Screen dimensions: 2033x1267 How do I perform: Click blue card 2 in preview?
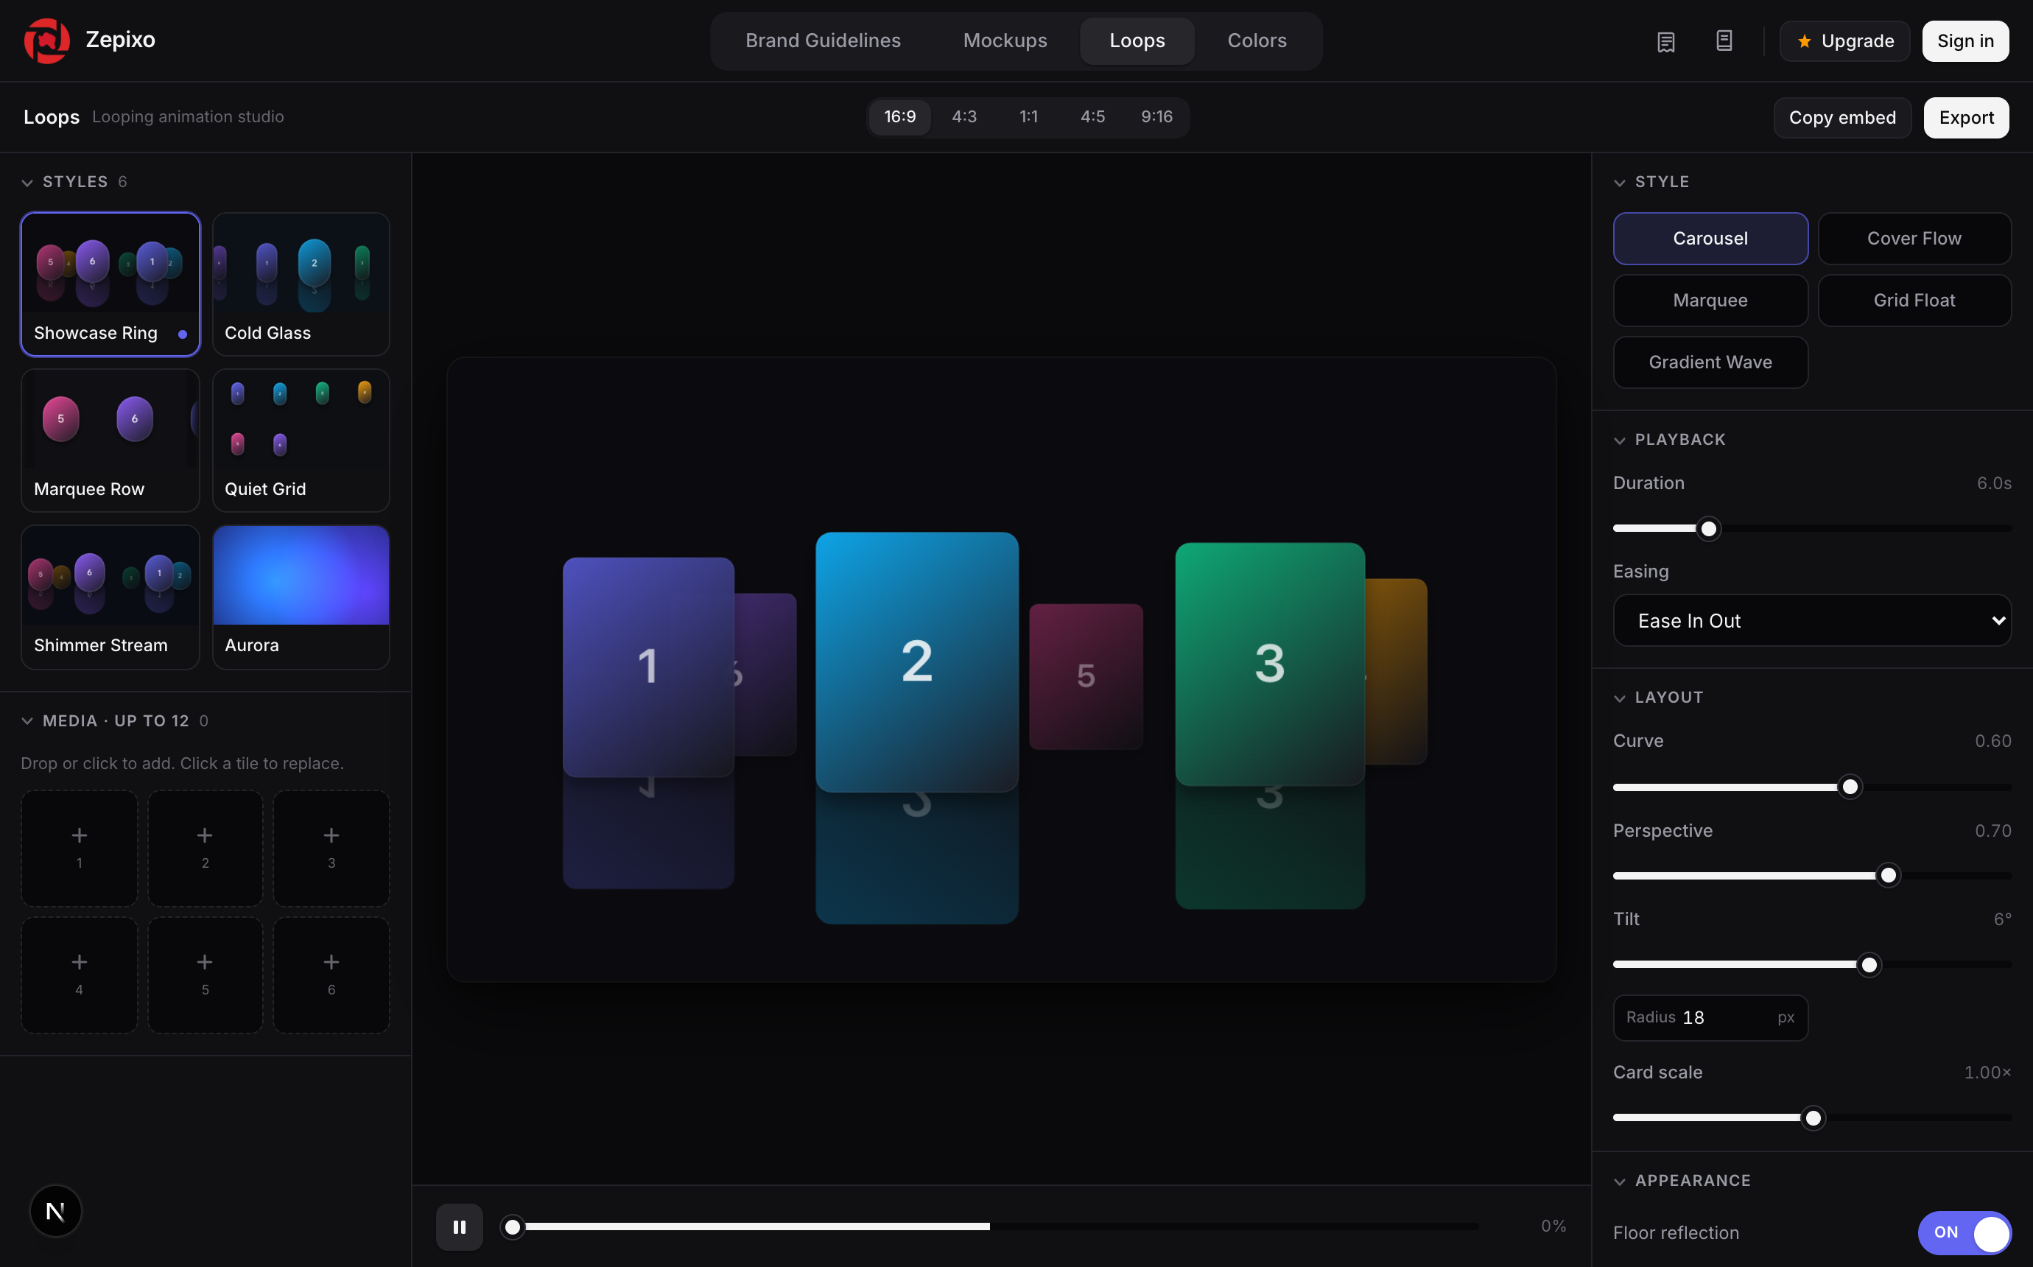[917, 661]
